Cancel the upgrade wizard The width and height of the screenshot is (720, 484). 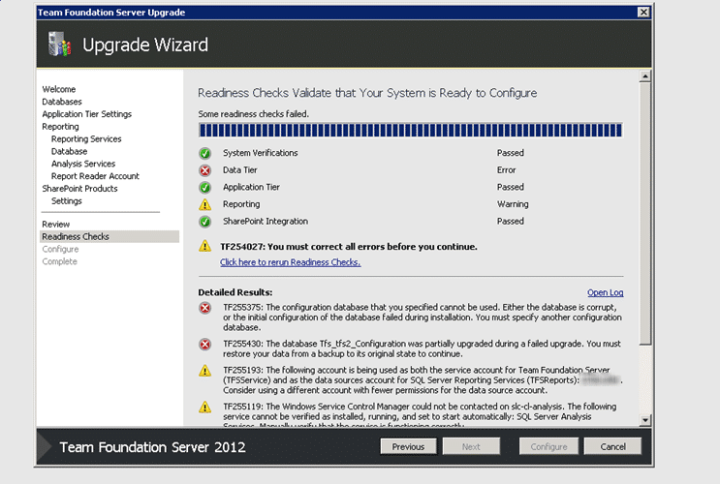tap(612, 446)
